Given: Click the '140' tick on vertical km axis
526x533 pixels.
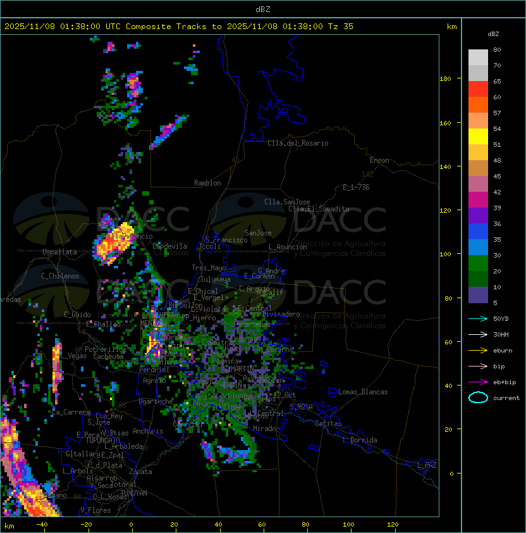Looking at the screenshot, I should click(445, 166).
